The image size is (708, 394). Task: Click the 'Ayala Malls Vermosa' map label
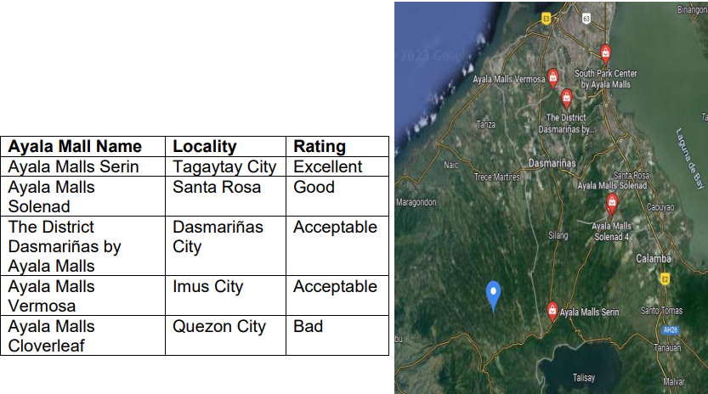point(509,79)
